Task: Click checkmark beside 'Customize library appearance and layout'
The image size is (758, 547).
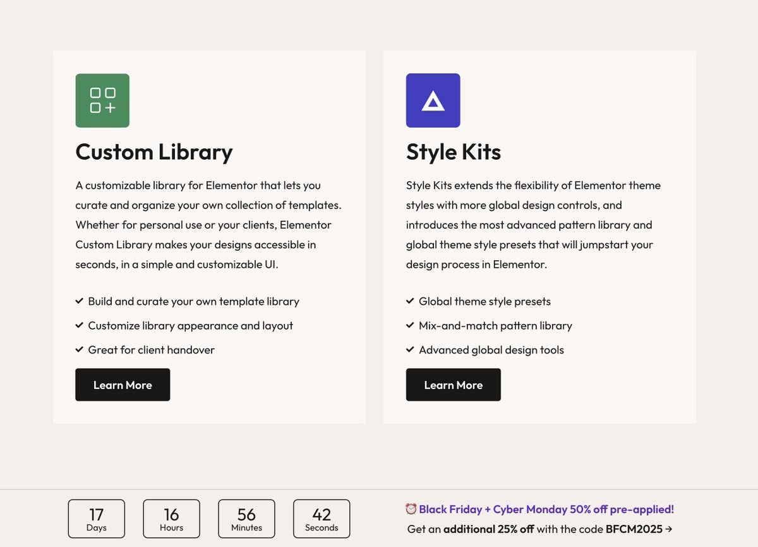Action: pos(80,325)
